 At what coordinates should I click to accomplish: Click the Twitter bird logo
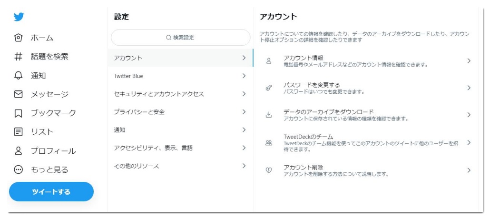19,17
